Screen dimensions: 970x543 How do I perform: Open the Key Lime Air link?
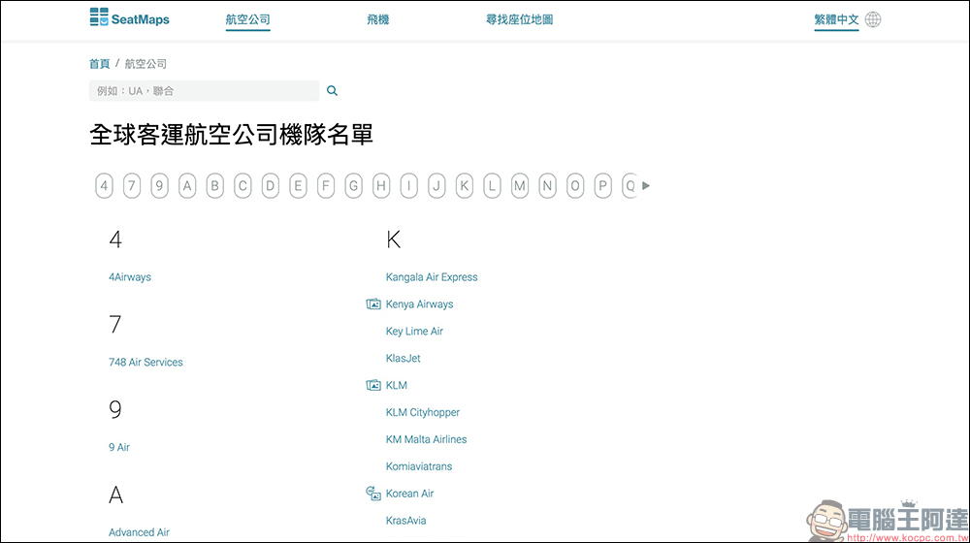tap(414, 331)
